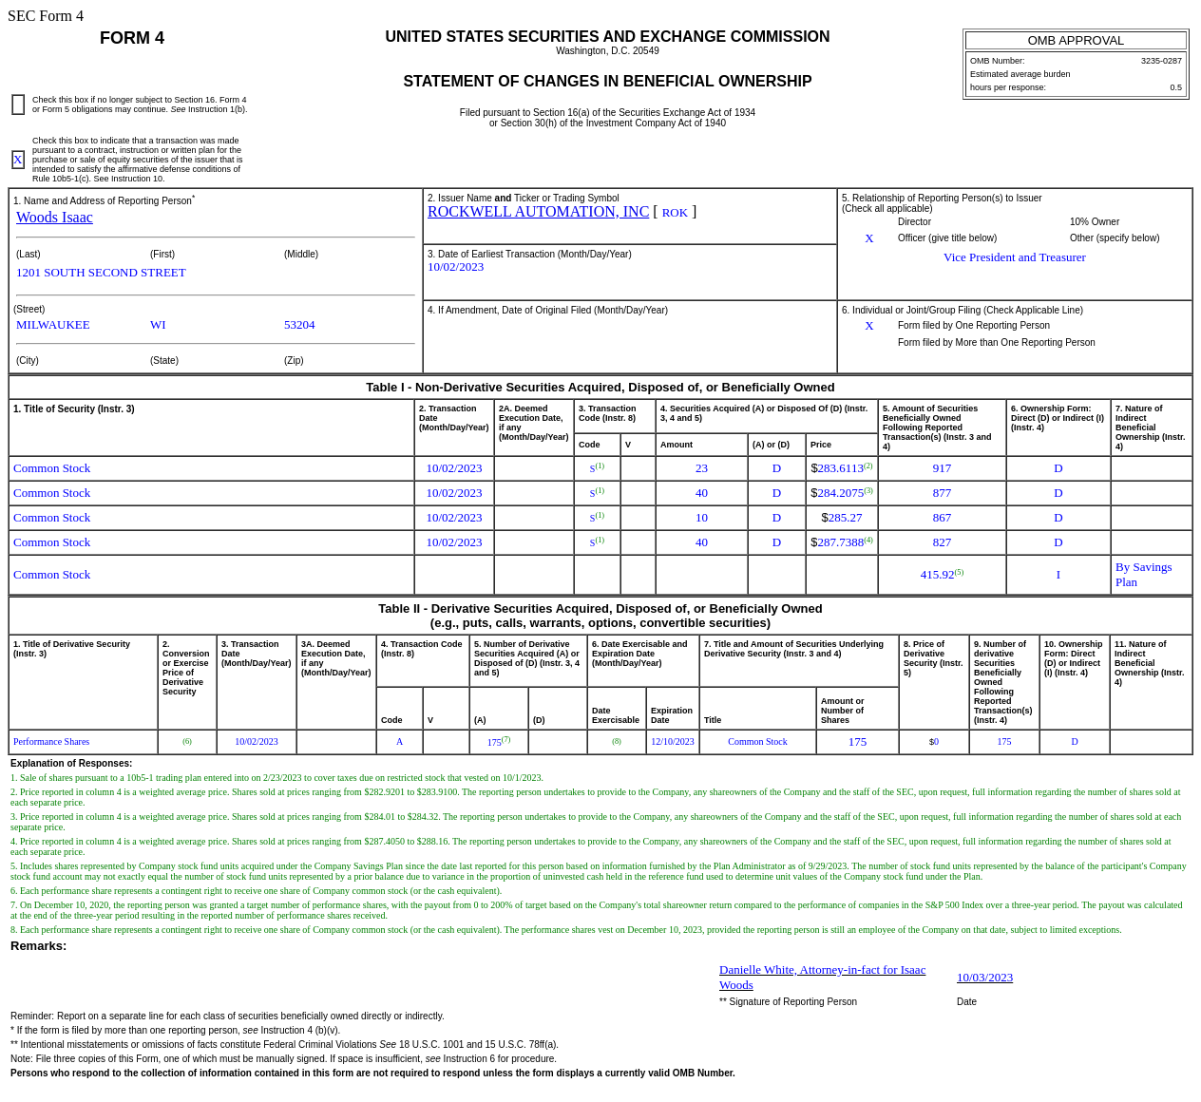
Task: Click the expiration date 12/10/2023
Action: pyautogui.click(x=673, y=742)
